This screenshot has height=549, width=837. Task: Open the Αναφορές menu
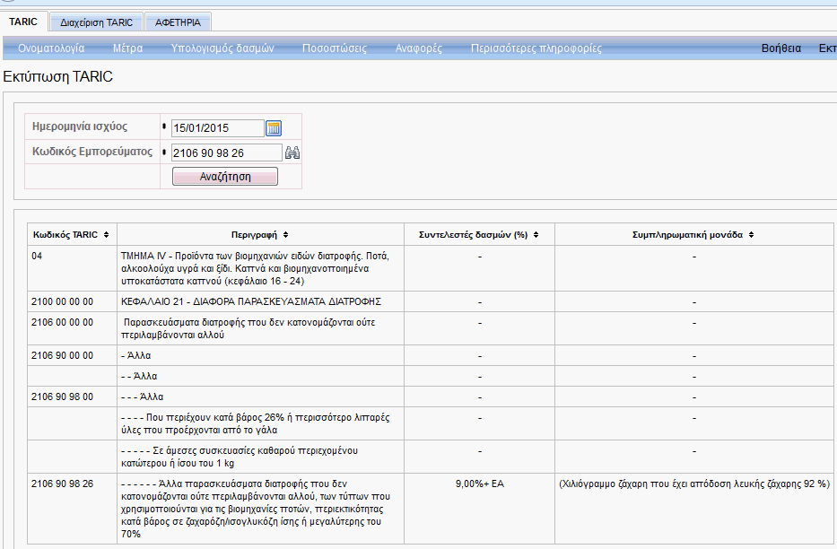point(419,48)
